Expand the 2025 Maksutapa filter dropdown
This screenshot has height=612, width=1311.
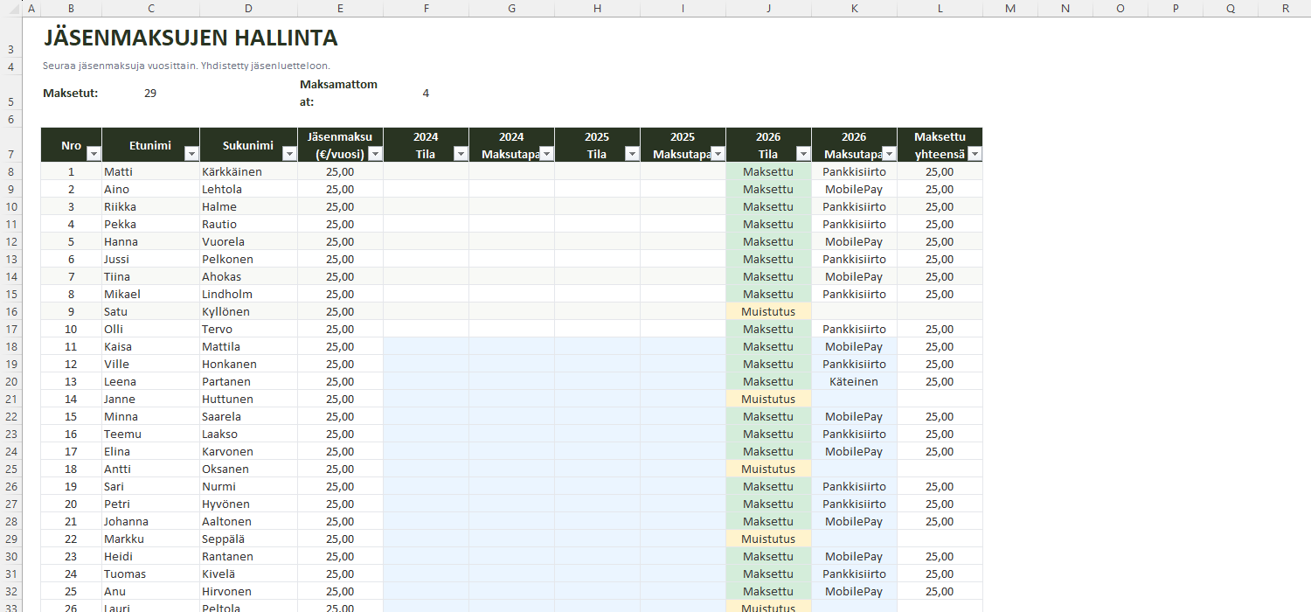[718, 154]
